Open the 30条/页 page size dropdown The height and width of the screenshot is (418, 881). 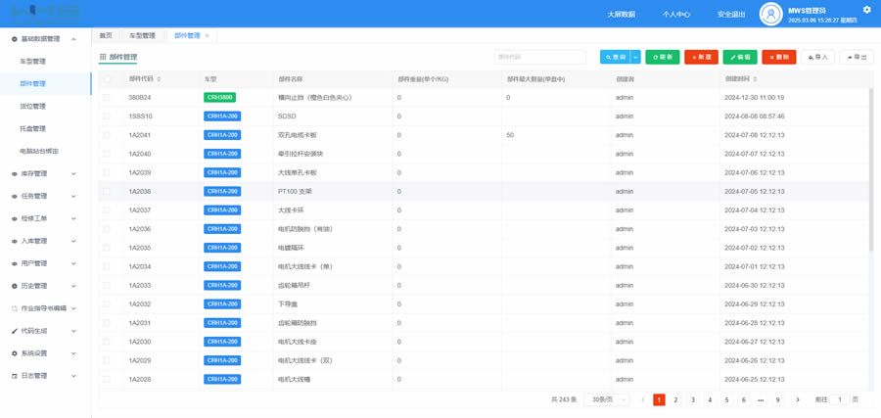(607, 399)
